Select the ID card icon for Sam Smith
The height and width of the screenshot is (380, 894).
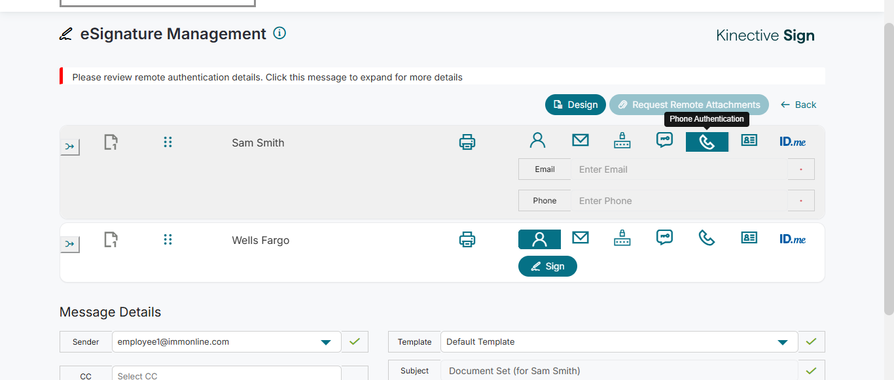pos(749,141)
